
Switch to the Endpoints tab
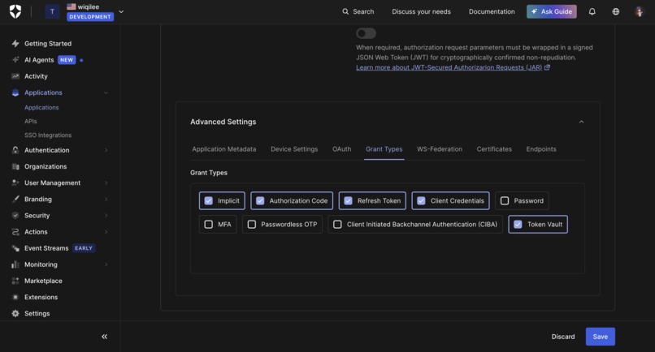click(541, 149)
